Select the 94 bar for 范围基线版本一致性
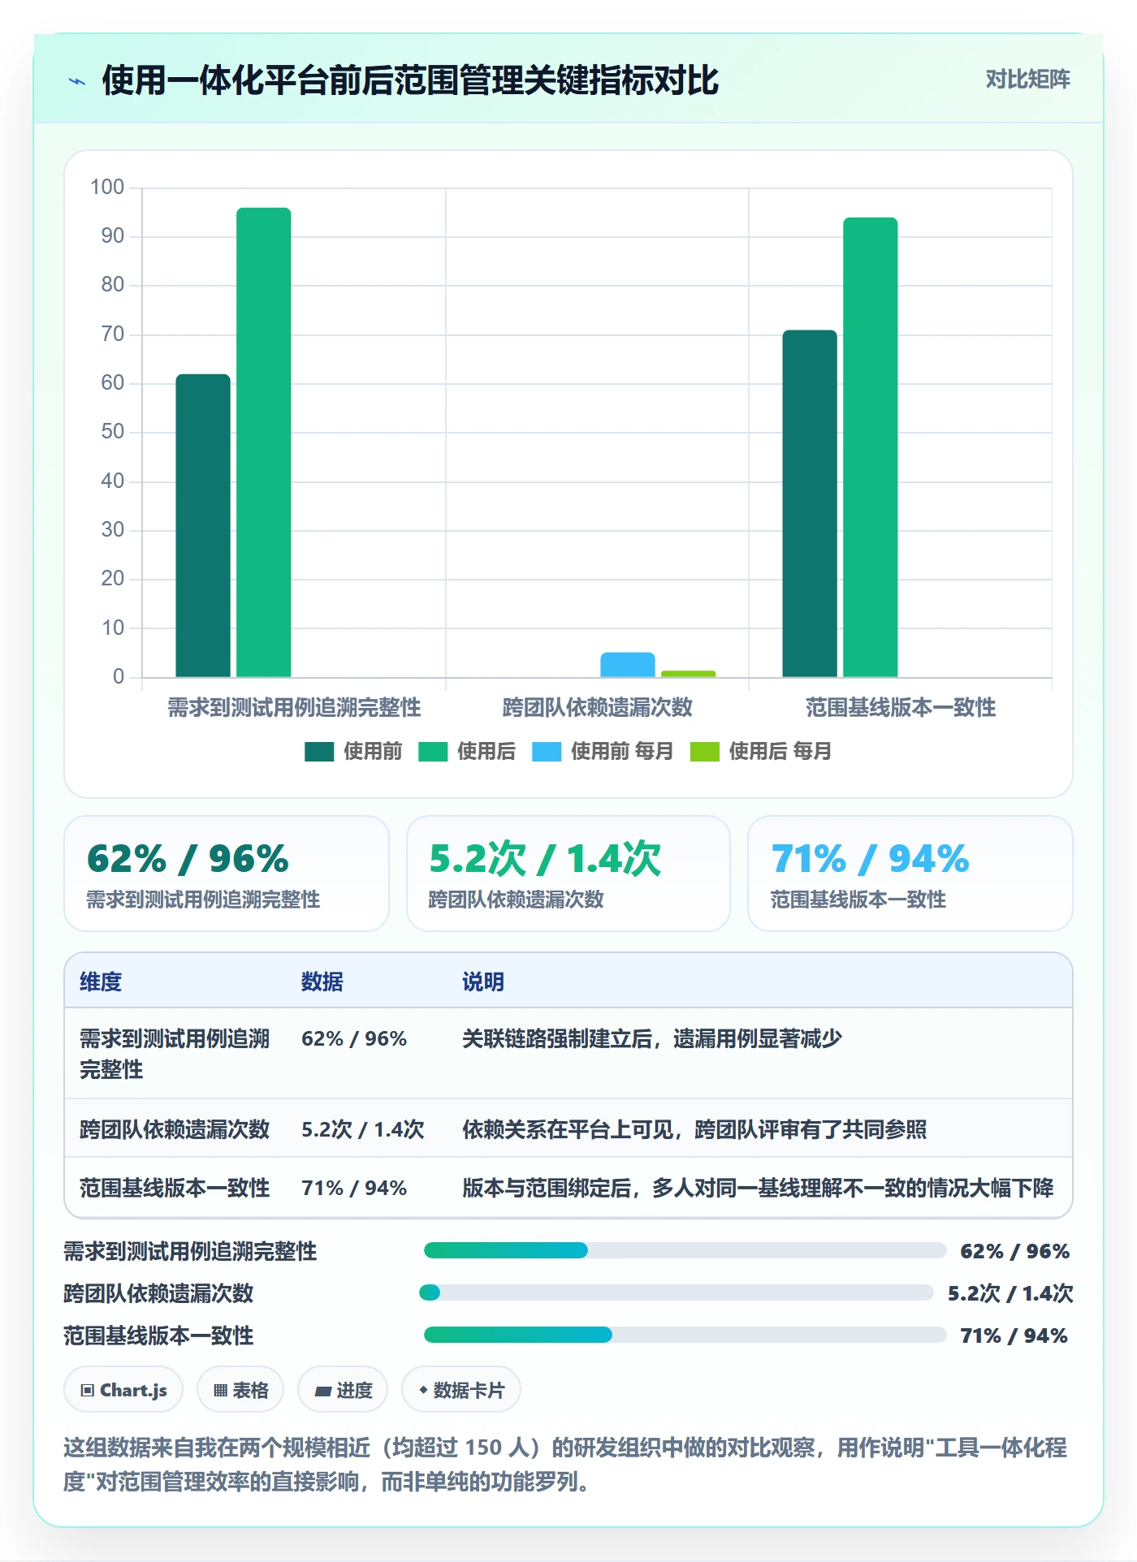 point(871,447)
